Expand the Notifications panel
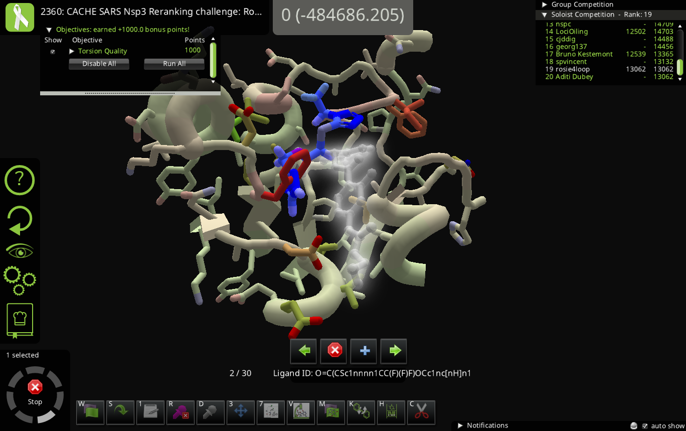 [x=460, y=425]
